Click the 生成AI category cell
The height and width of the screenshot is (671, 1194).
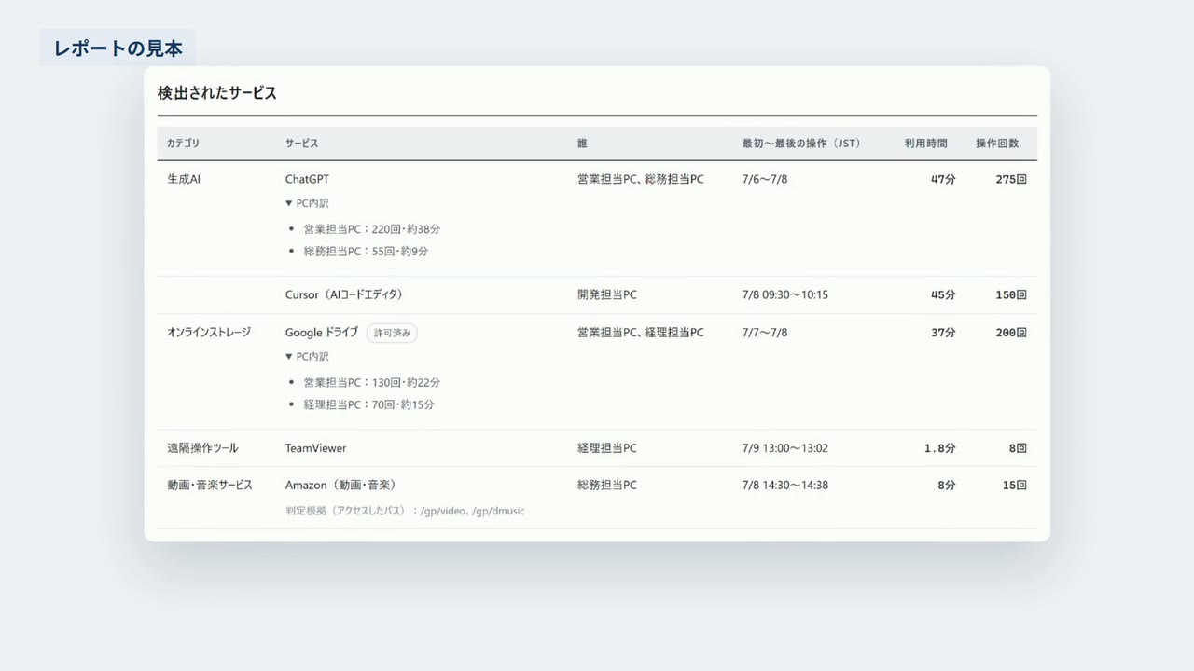pyautogui.click(x=184, y=179)
